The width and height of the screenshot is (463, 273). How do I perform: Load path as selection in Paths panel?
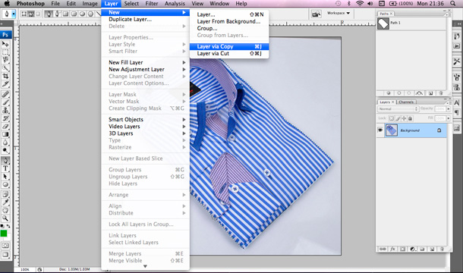tap(409, 93)
